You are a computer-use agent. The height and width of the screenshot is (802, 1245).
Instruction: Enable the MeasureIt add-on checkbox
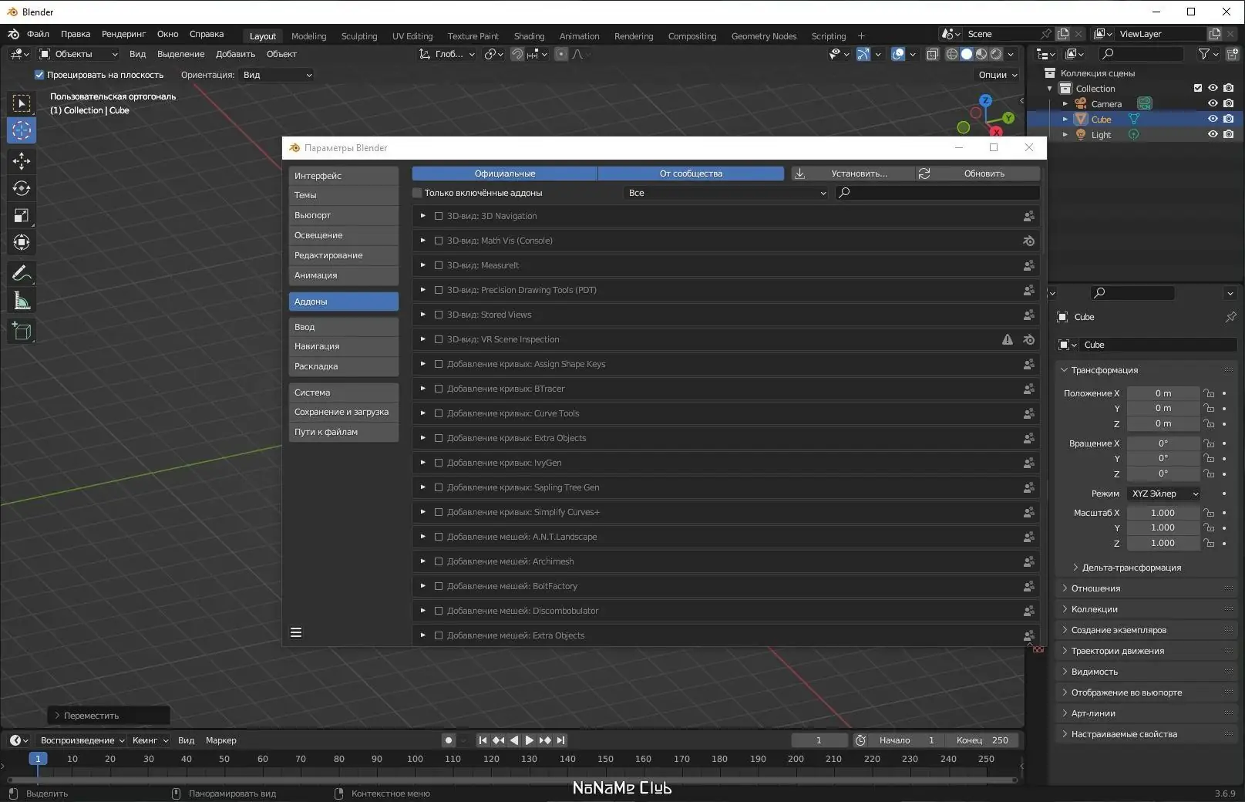coord(439,265)
